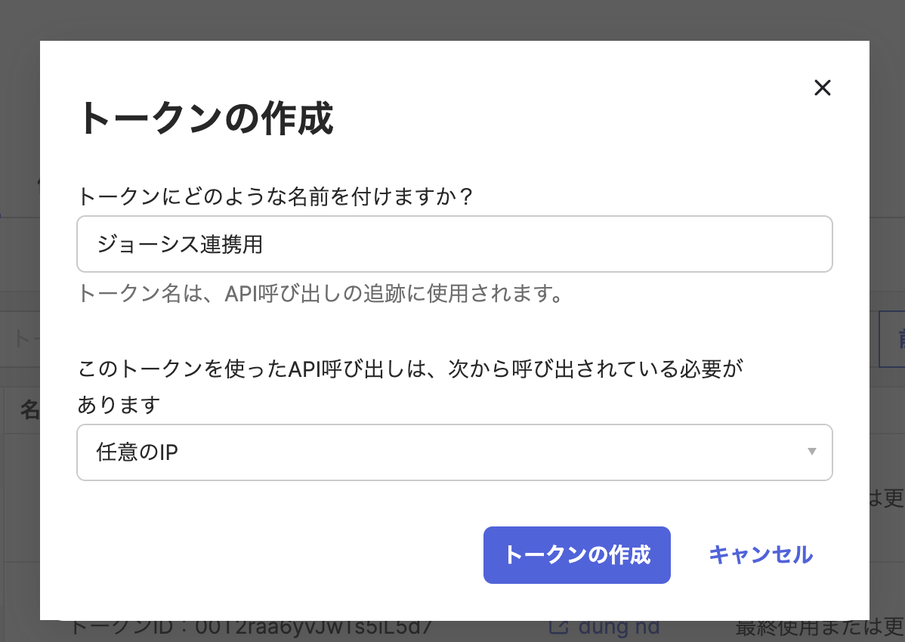The width and height of the screenshot is (905, 642).
Task: Click the 名 column header in background table
Action: coord(29,410)
